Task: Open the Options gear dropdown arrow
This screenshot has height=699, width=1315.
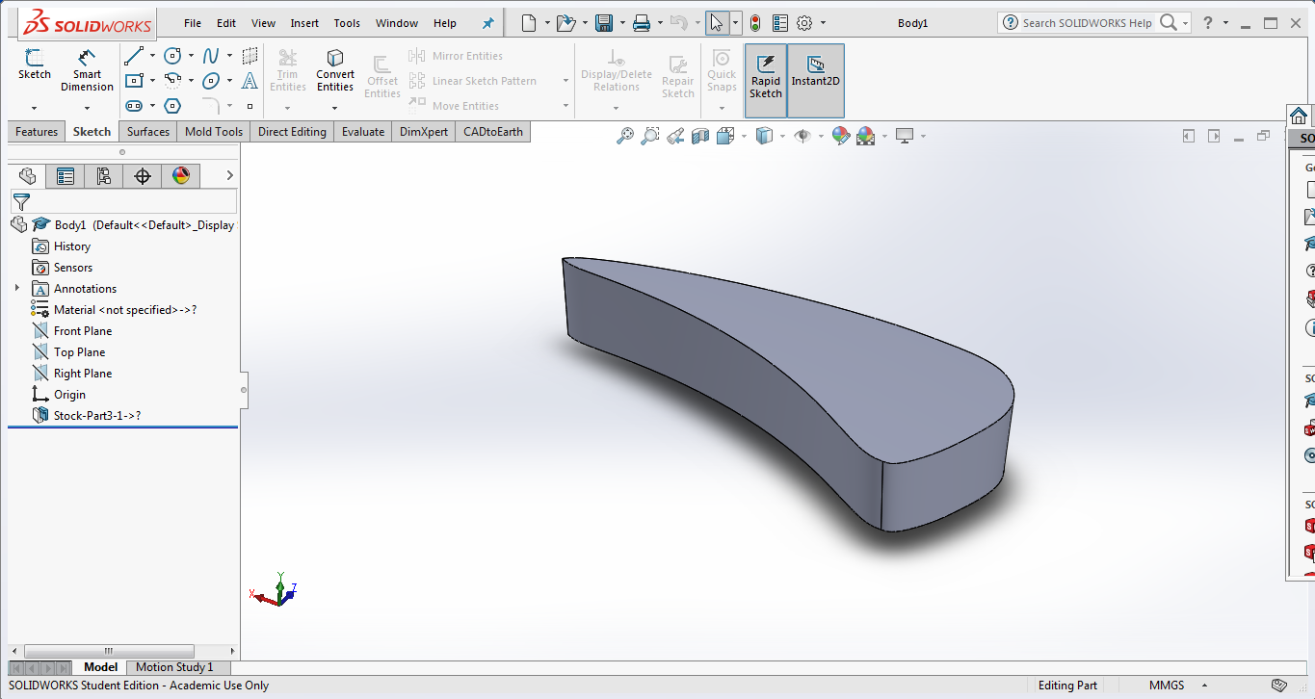Action: click(x=823, y=23)
